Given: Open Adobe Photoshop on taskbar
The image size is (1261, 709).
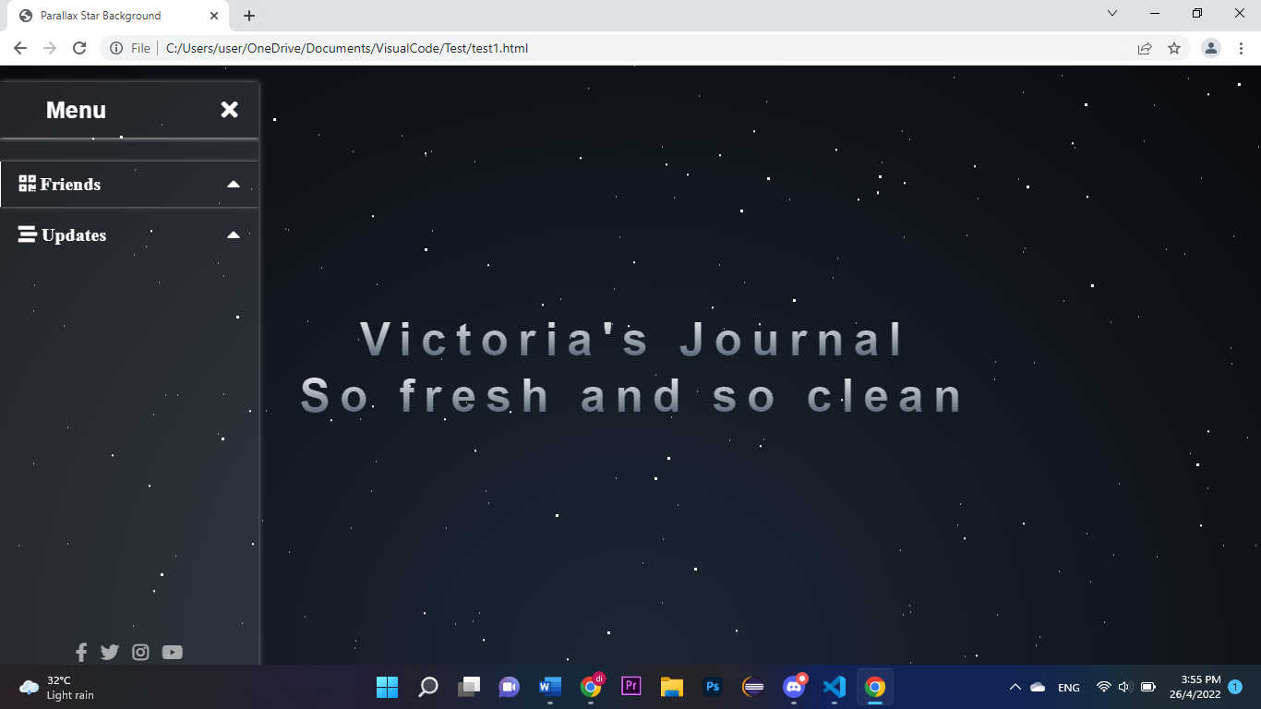Looking at the screenshot, I should pos(713,687).
